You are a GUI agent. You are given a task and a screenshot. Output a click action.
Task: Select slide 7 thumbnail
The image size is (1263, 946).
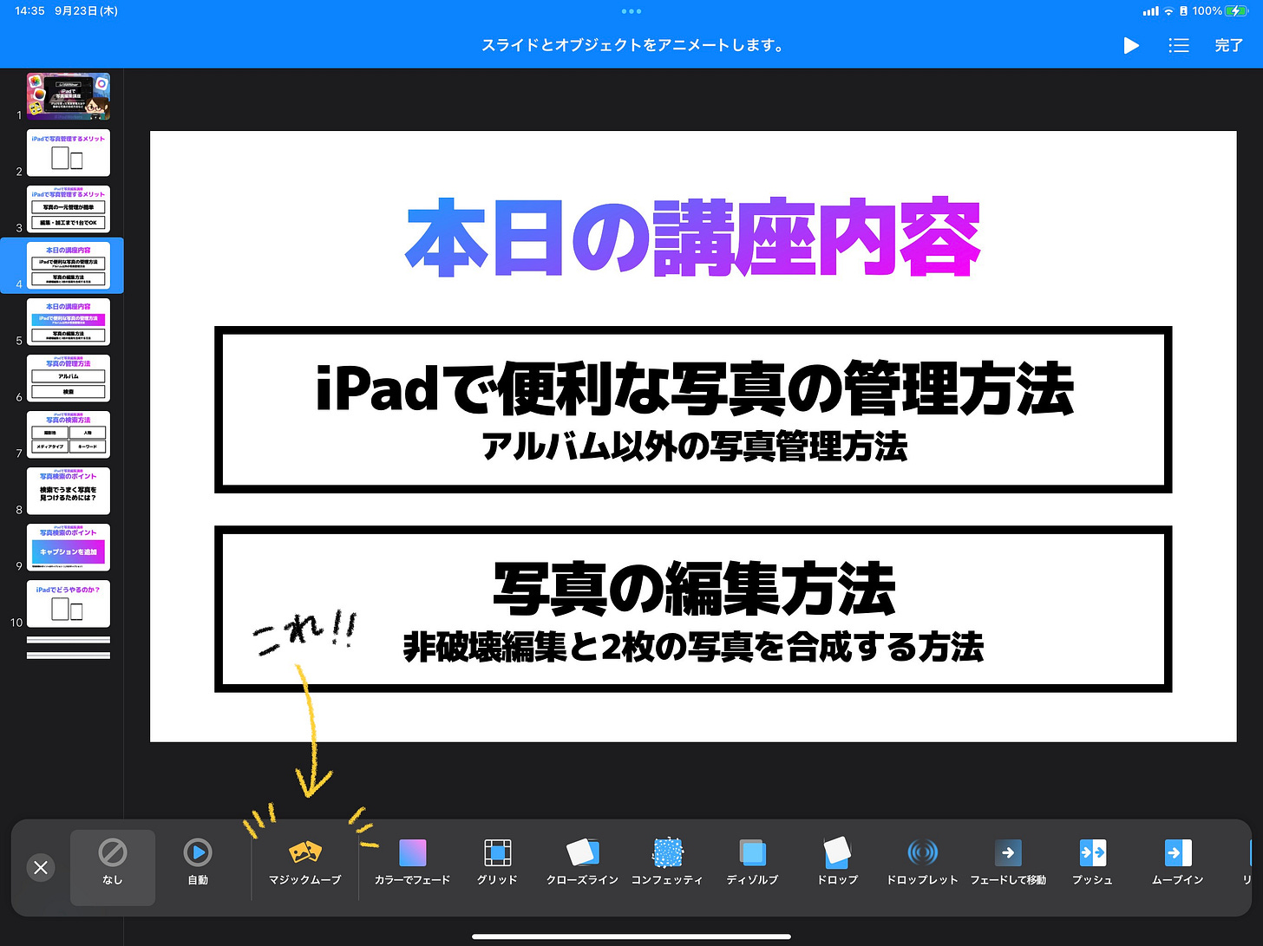69,434
